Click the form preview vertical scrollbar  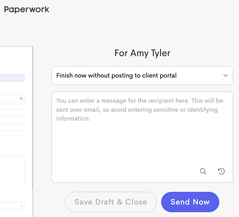[x=33, y=118]
